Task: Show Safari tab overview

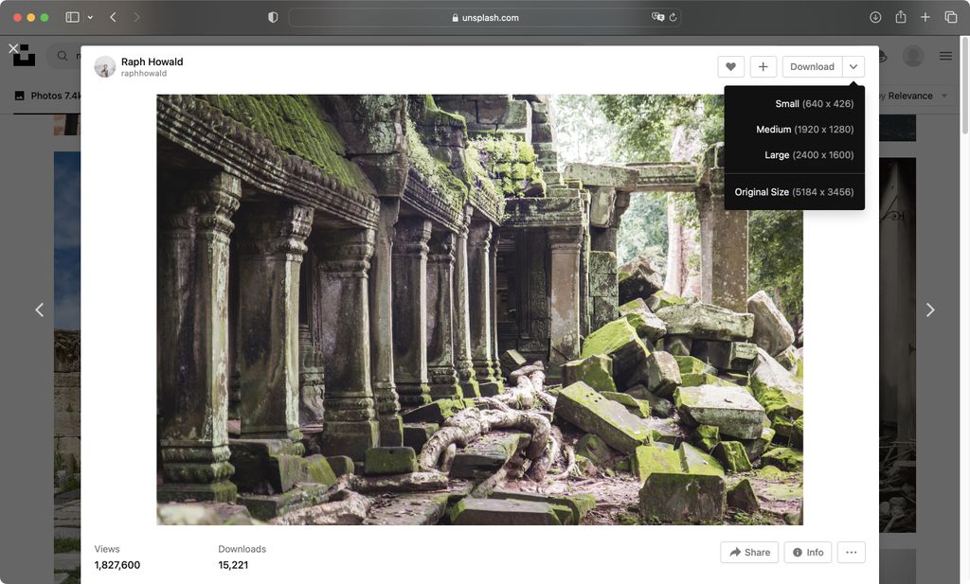Action: coord(950,16)
